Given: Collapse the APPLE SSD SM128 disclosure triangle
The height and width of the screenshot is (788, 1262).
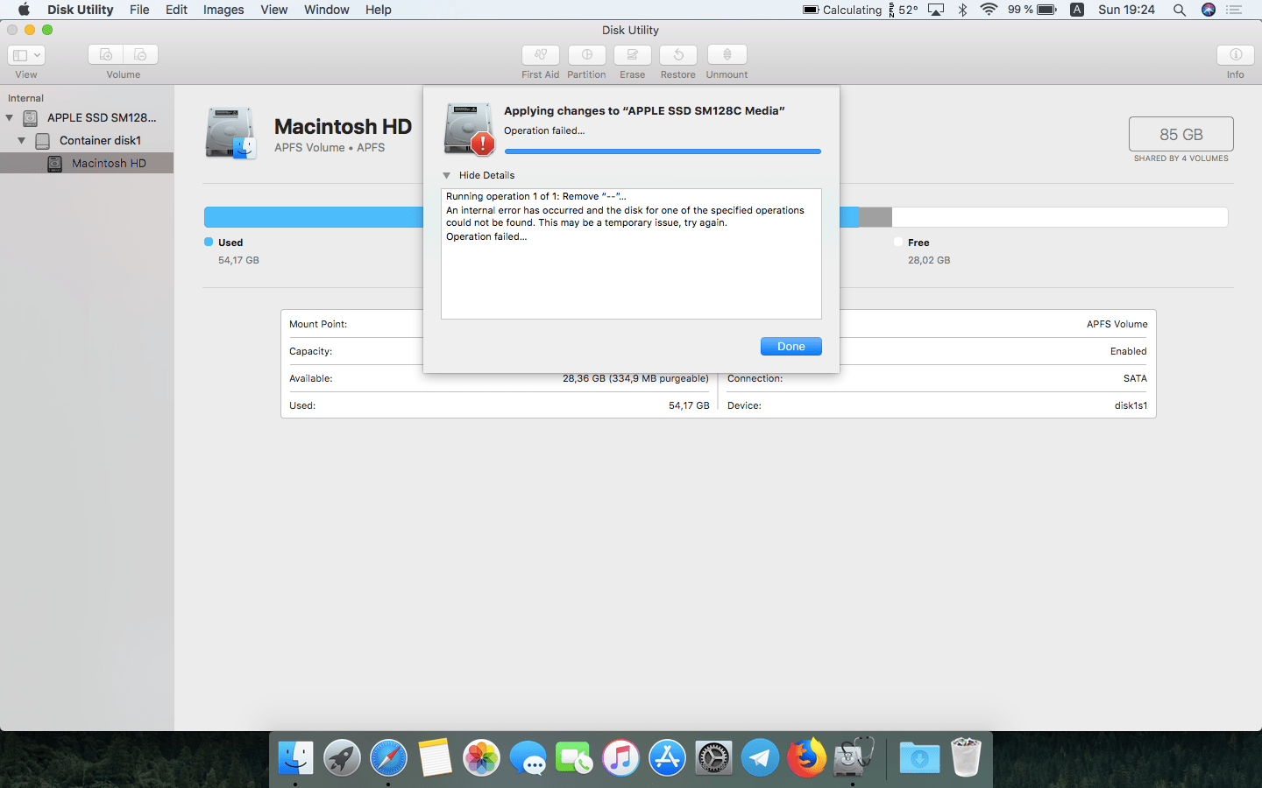Looking at the screenshot, I should tap(9, 117).
